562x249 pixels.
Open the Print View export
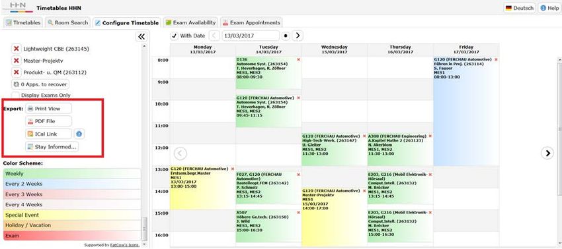click(48, 109)
